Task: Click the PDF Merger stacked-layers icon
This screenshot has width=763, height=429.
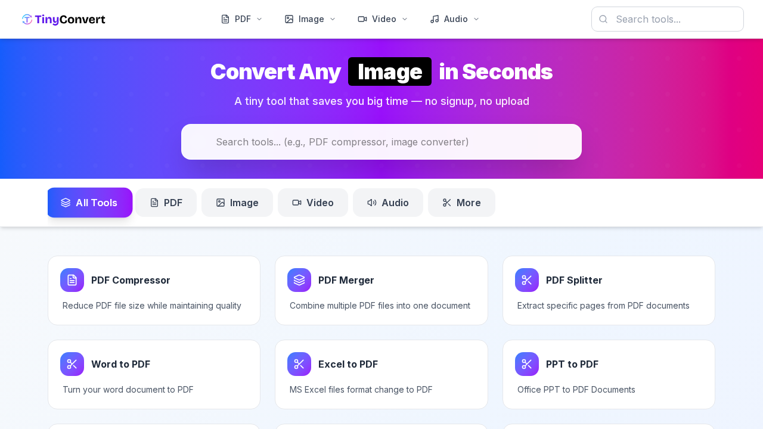Action: (x=299, y=280)
